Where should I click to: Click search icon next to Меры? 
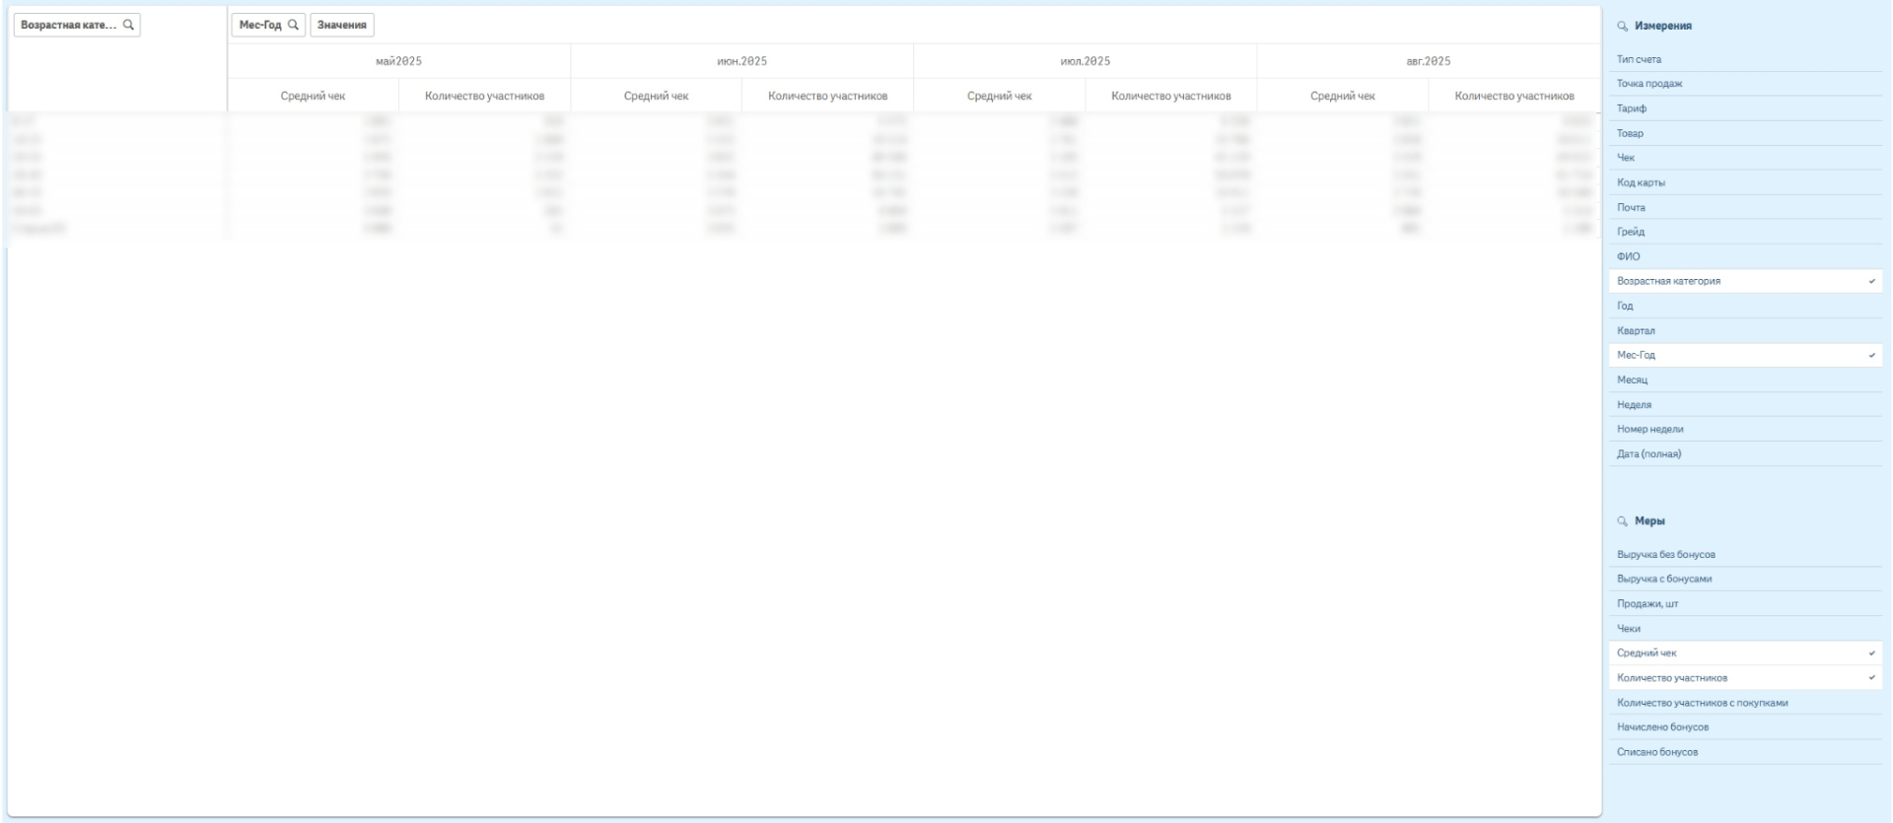click(x=1623, y=521)
